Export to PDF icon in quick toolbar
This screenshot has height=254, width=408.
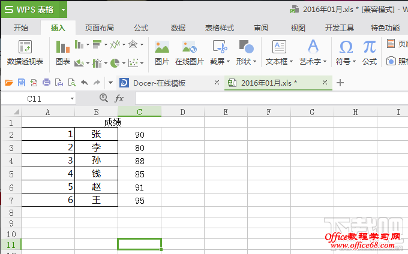click(34, 83)
